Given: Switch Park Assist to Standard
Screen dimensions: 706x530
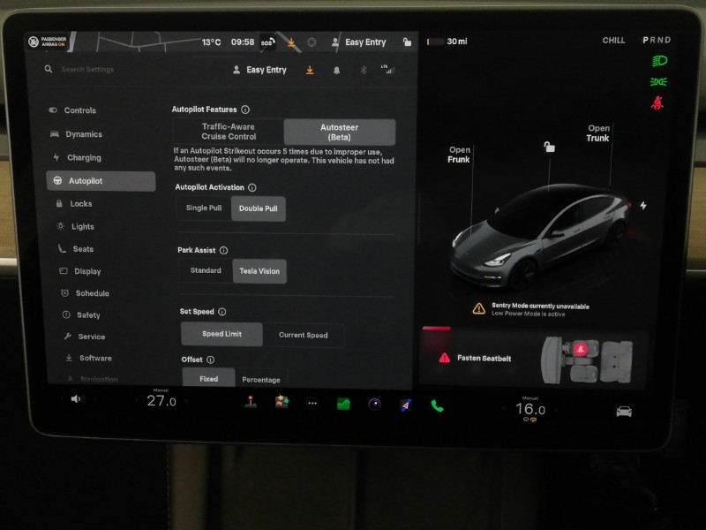Looking at the screenshot, I should [x=205, y=271].
